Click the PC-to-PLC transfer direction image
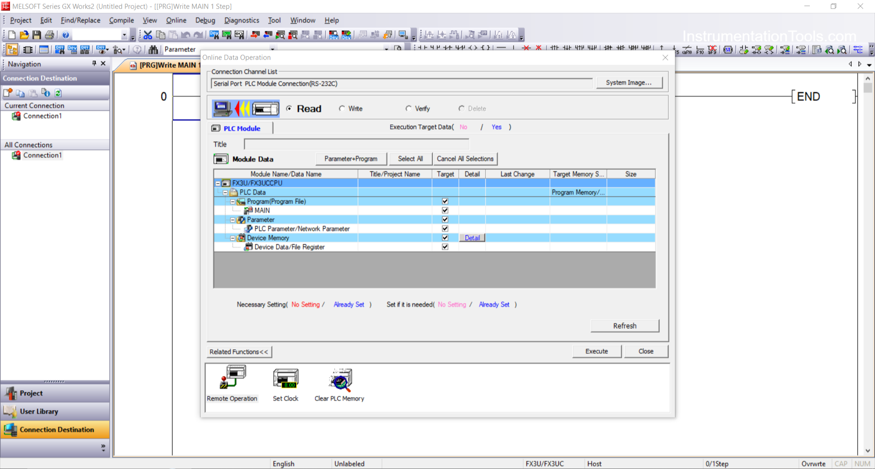Viewport: 875px width, 469px height. point(246,108)
